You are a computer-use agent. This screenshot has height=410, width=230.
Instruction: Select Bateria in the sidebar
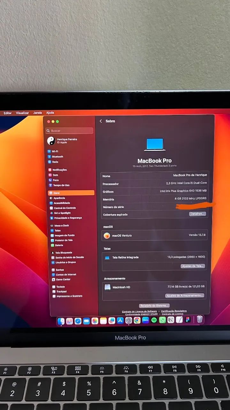[57, 245]
